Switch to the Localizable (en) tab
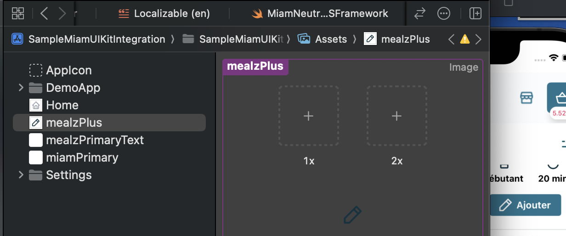566x236 pixels. (x=164, y=14)
